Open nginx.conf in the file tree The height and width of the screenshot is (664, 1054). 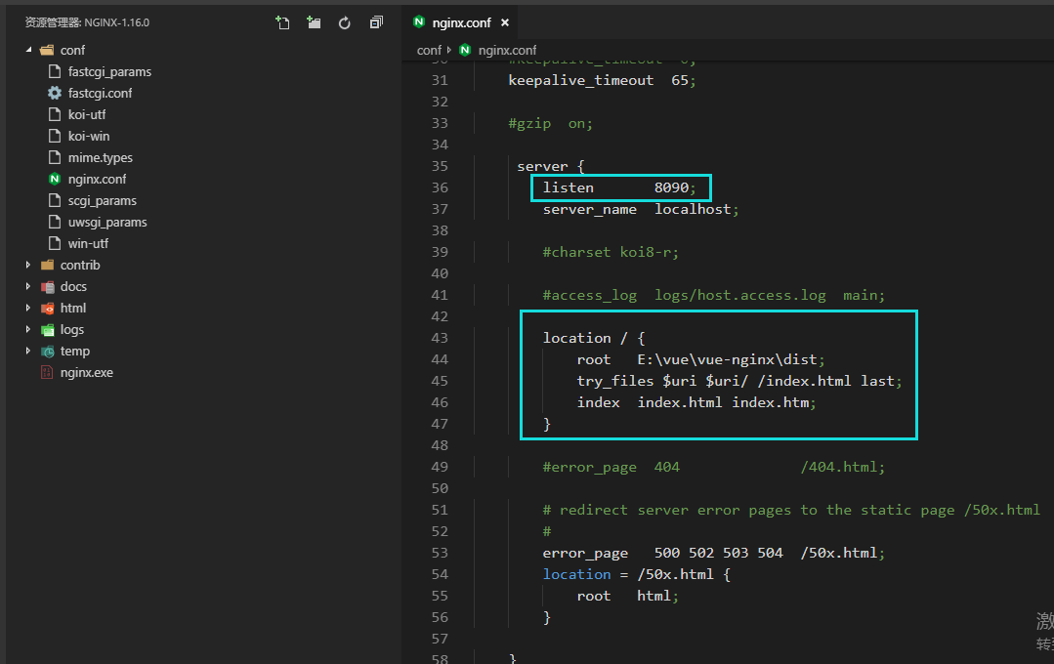(97, 180)
